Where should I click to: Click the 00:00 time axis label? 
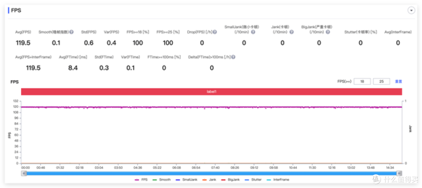pyautogui.click(x=25, y=167)
